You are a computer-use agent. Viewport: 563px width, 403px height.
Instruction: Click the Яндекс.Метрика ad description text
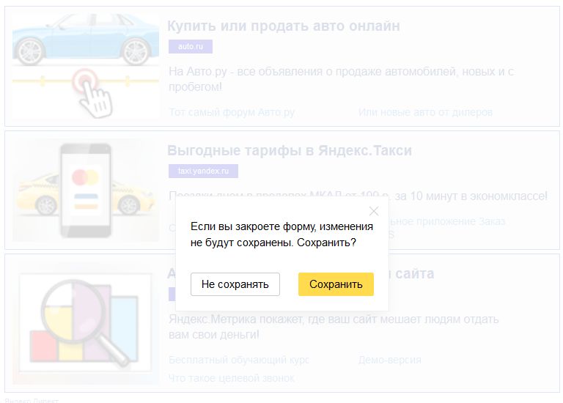click(334, 327)
